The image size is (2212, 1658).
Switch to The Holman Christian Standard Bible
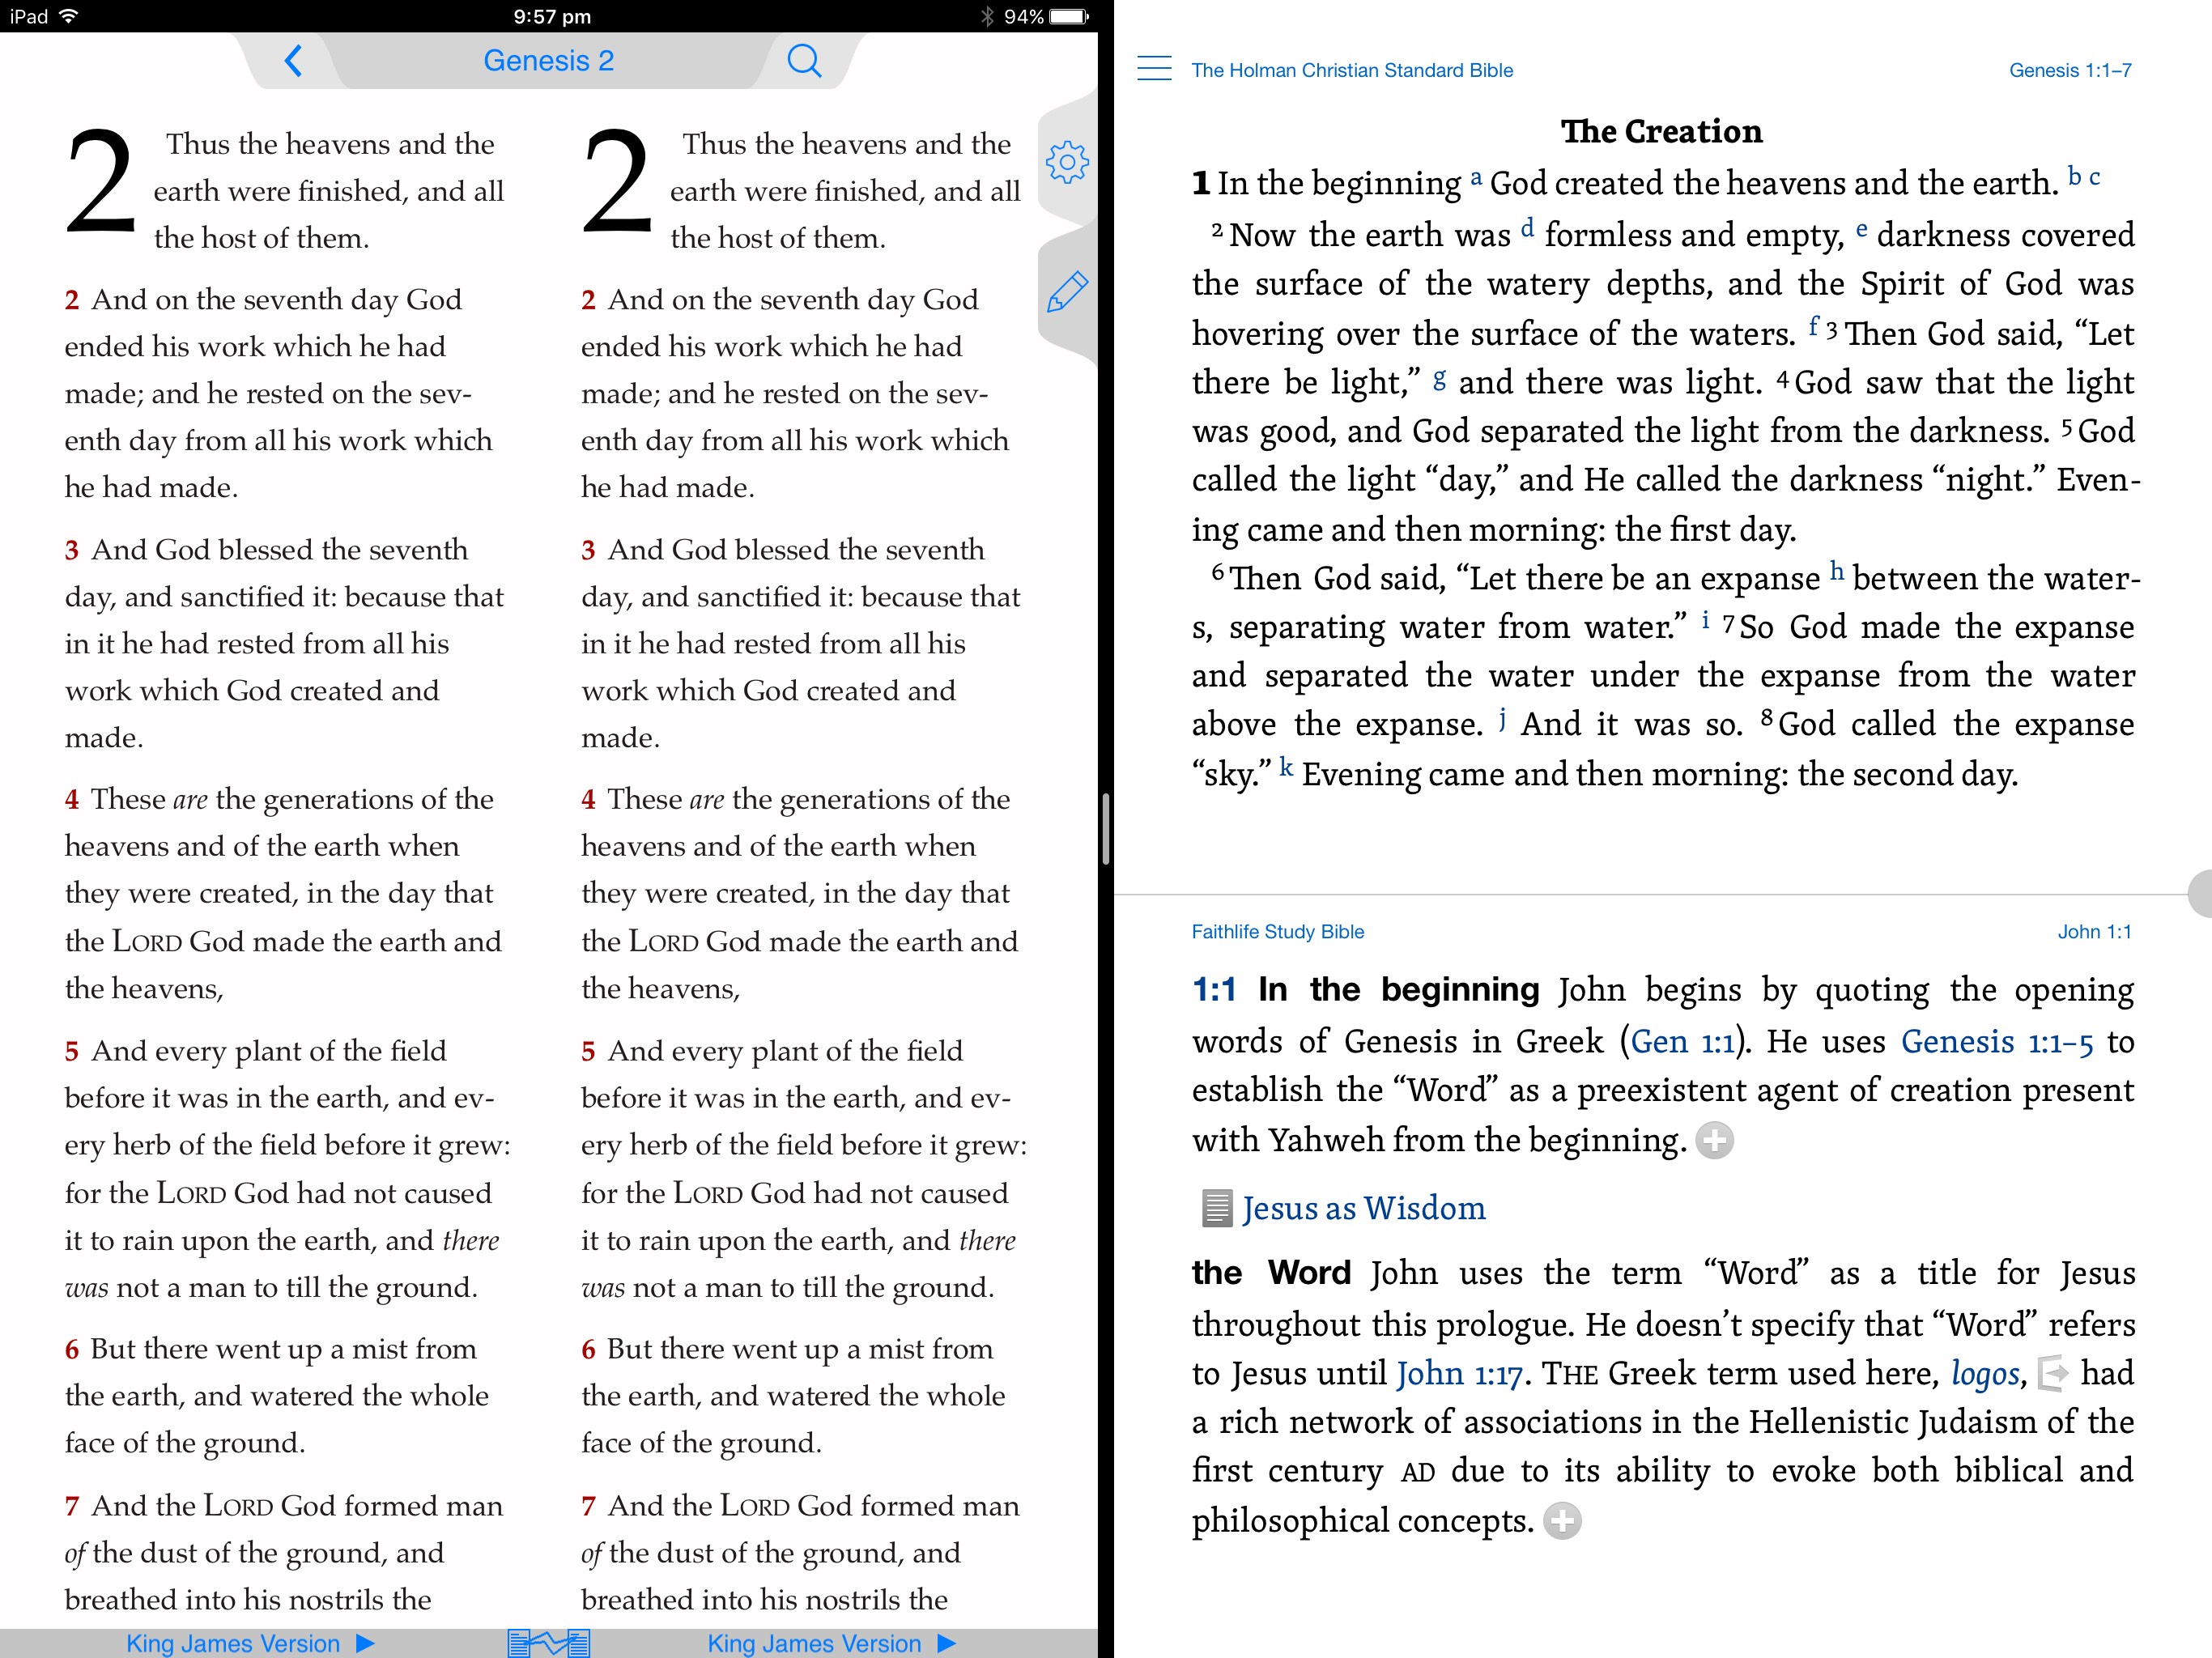coord(1357,70)
